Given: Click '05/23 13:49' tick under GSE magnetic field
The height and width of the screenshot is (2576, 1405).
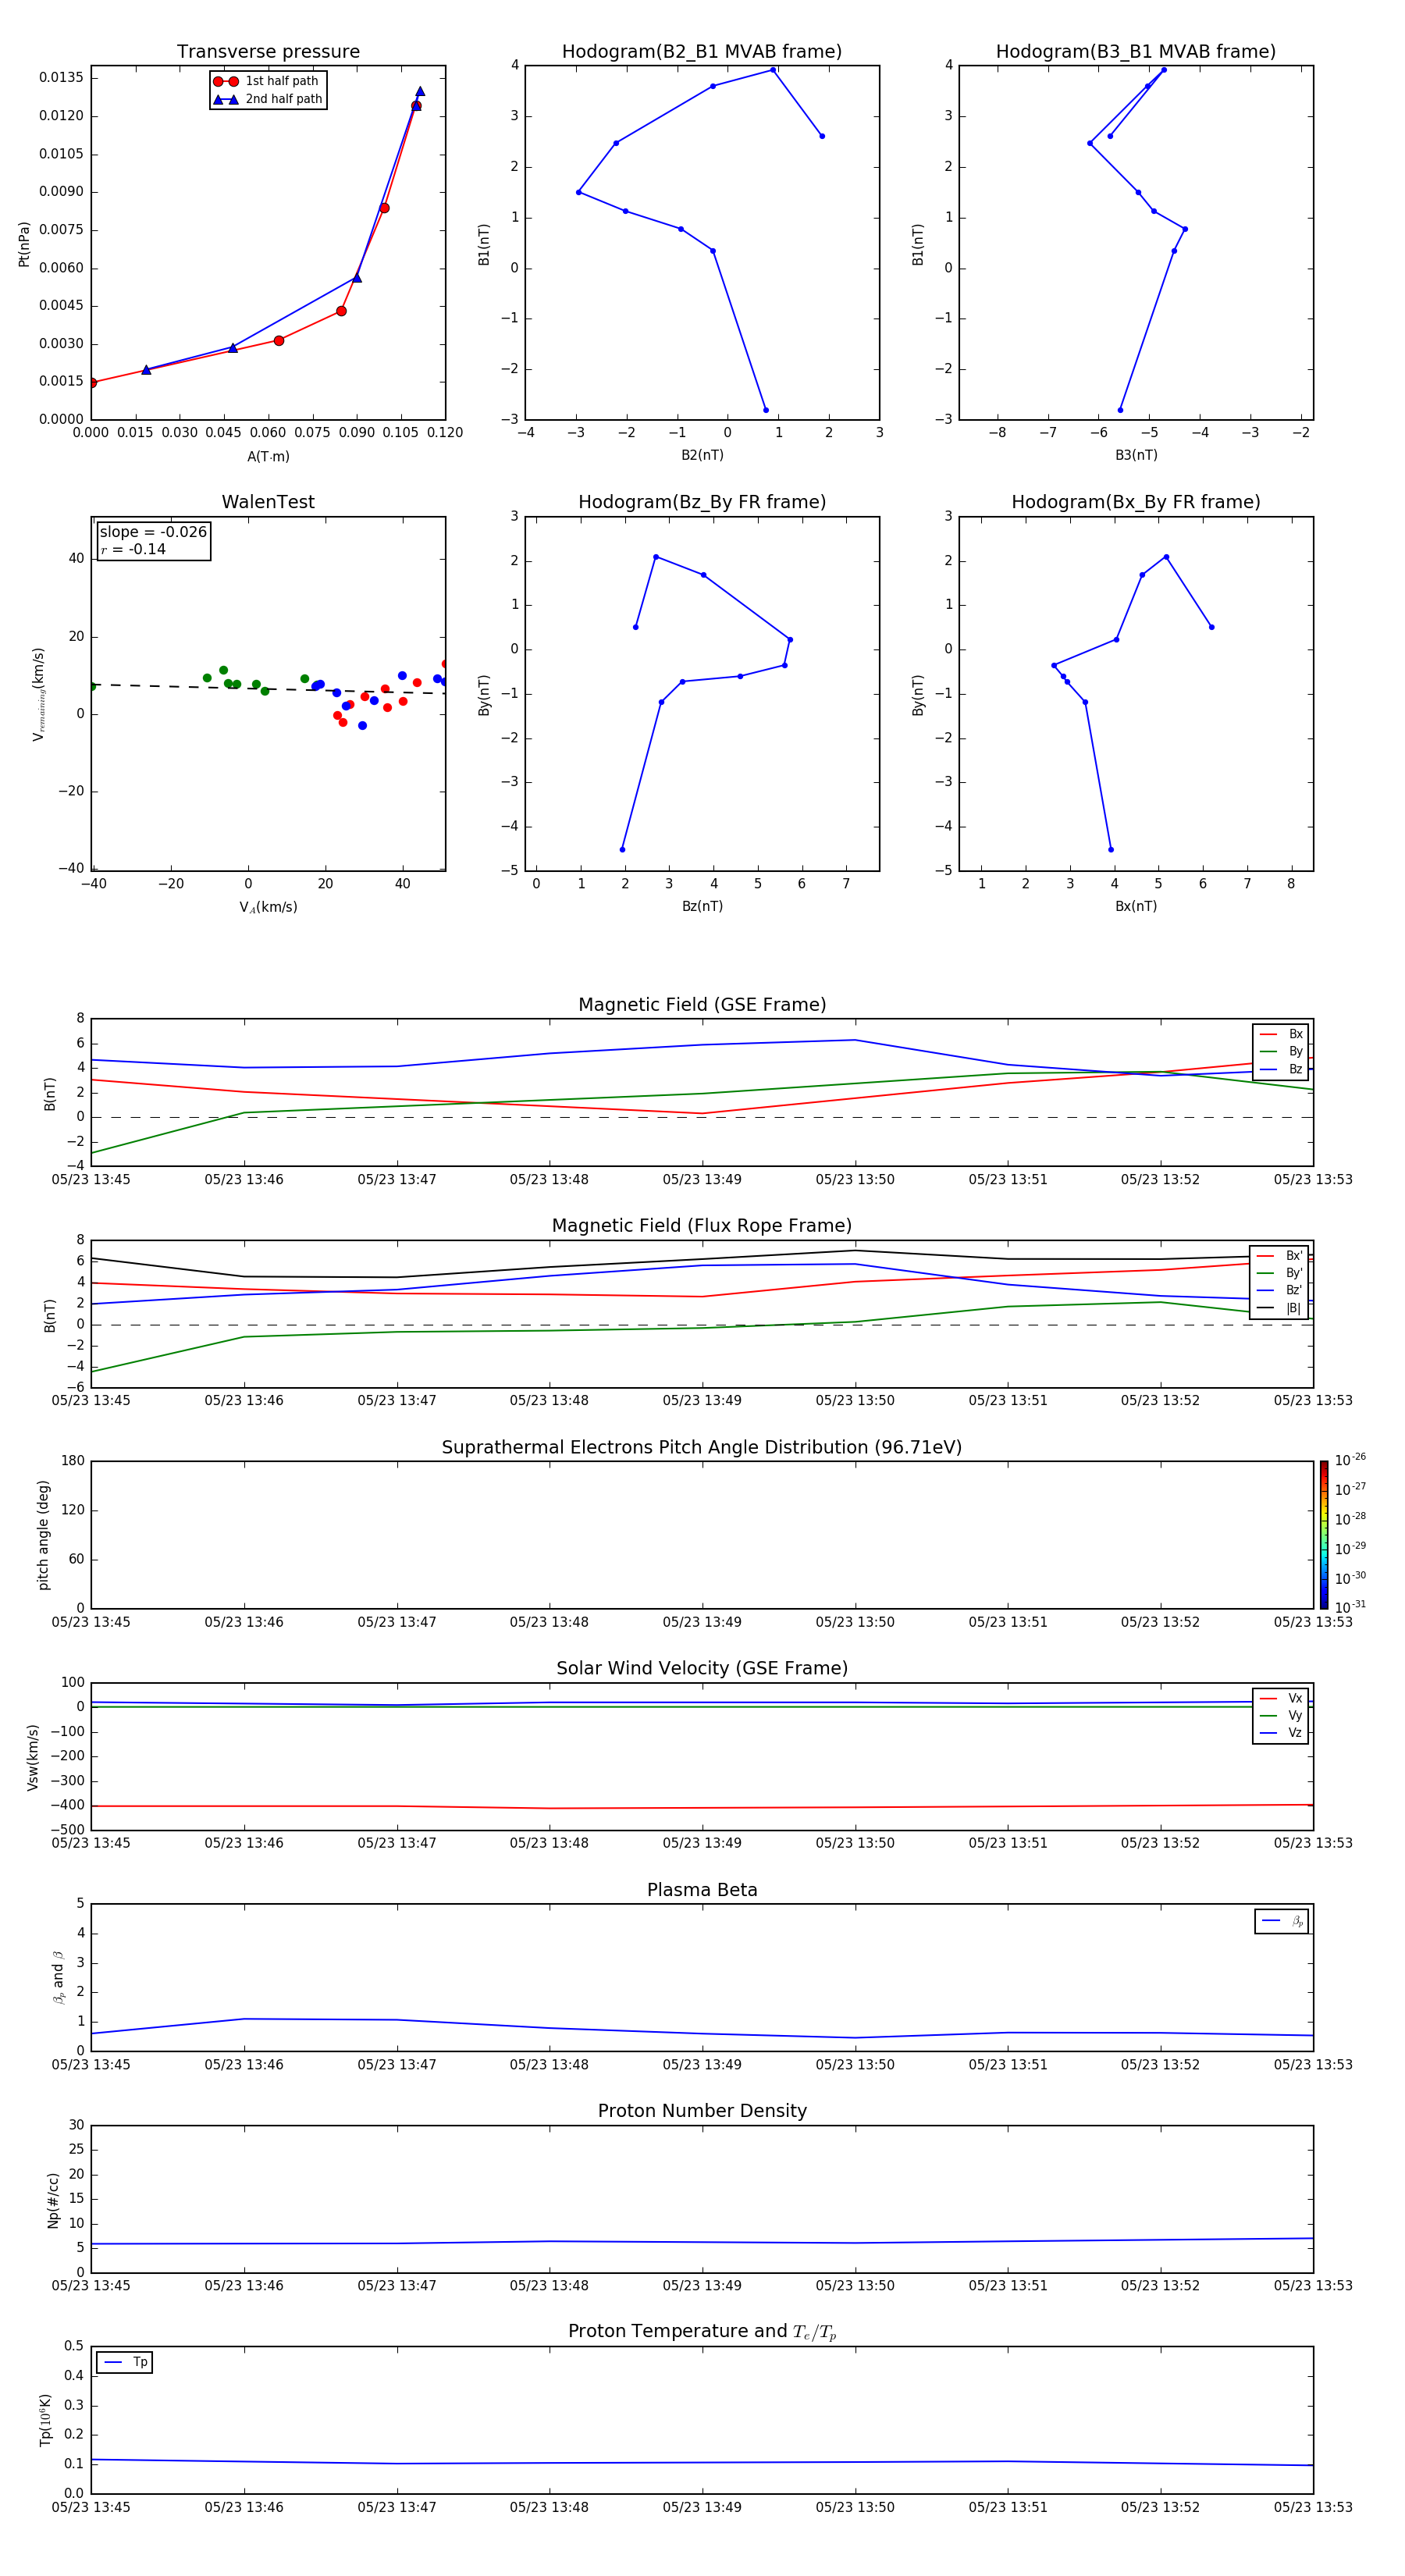Looking at the screenshot, I should [x=702, y=1180].
